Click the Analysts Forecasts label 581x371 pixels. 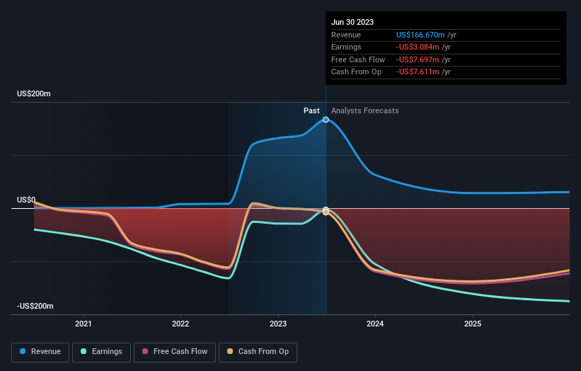click(x=365, y=111)
